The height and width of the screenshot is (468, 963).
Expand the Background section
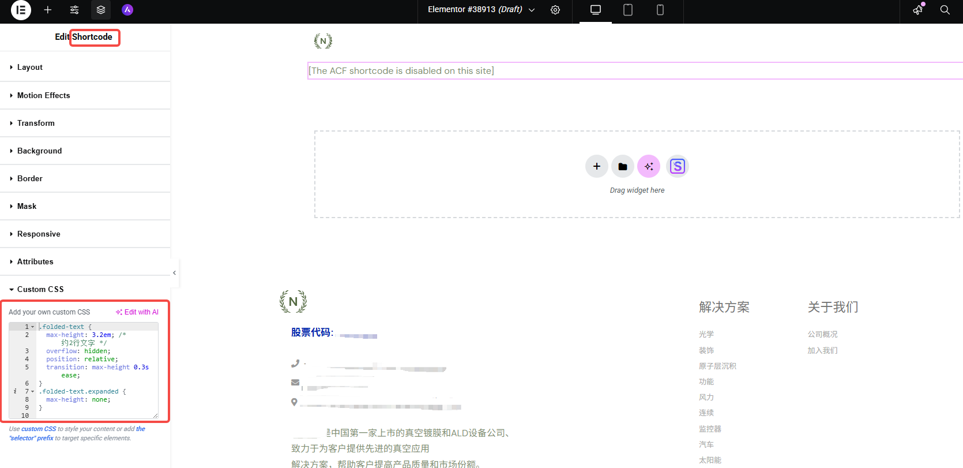click(39, 151)
